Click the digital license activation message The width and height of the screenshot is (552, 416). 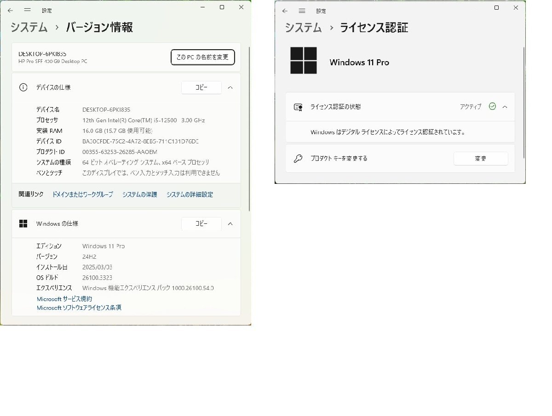click(x=388, y=132)
